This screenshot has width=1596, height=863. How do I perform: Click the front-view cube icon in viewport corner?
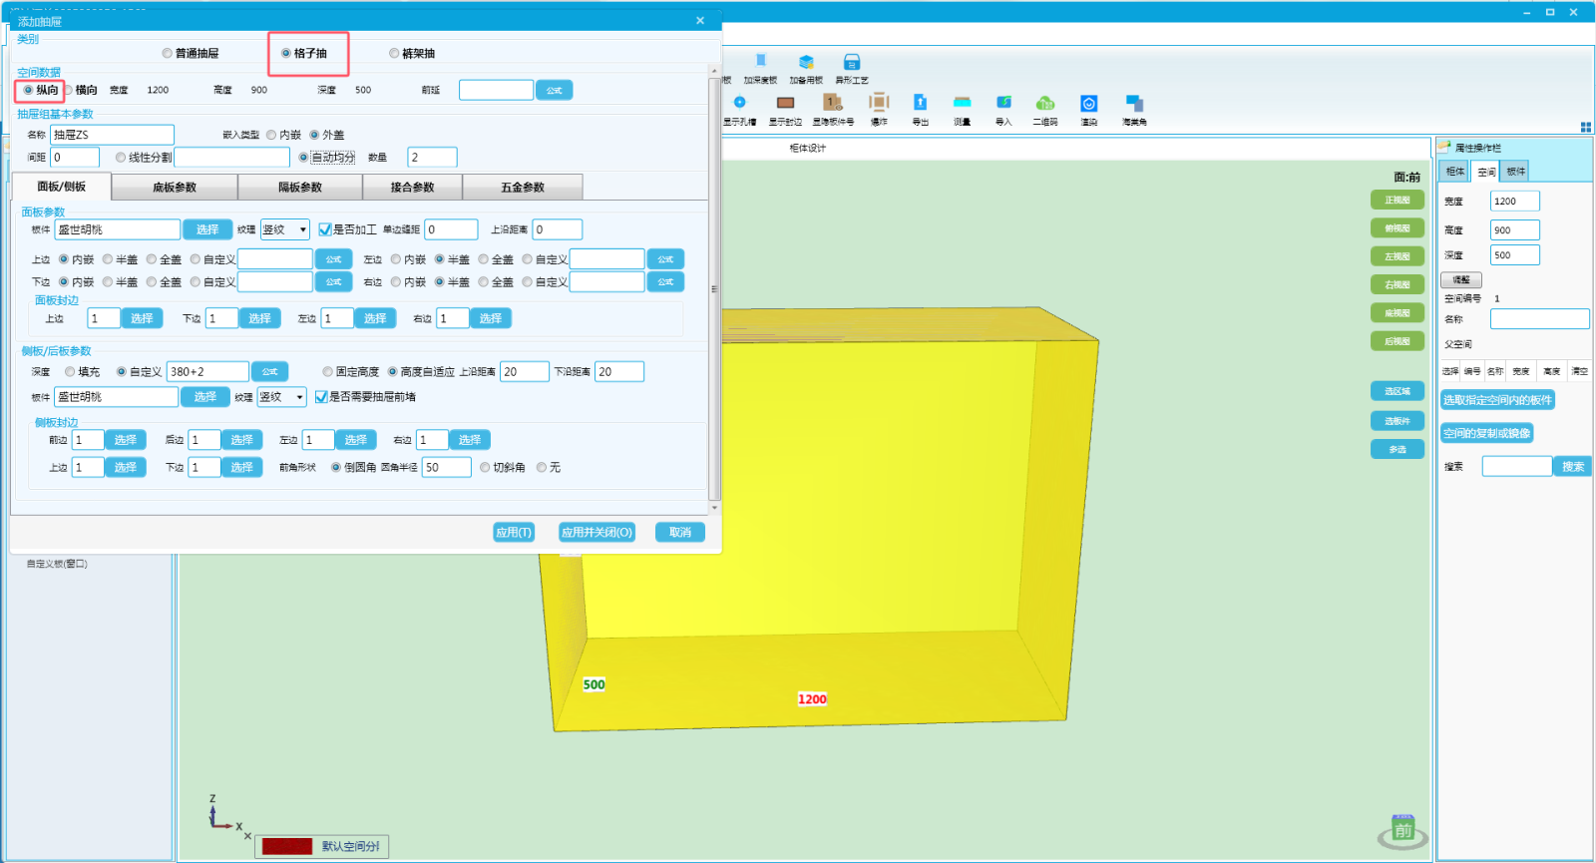[x=1402, y=830]
